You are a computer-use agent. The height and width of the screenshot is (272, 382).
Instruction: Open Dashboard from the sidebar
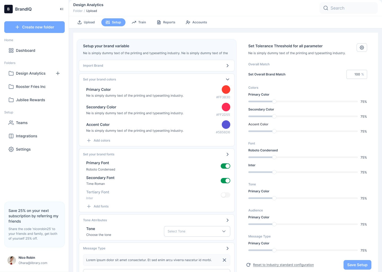25,50
